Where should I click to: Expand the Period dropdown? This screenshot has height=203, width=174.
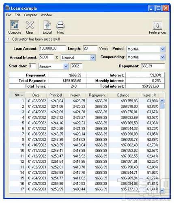pyautogui.click(x=163, y=49)
